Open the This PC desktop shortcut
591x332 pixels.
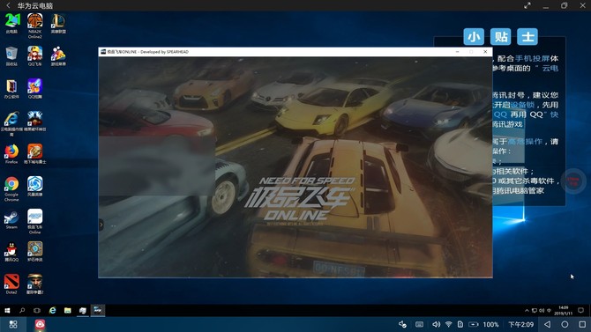coord(11,24)
